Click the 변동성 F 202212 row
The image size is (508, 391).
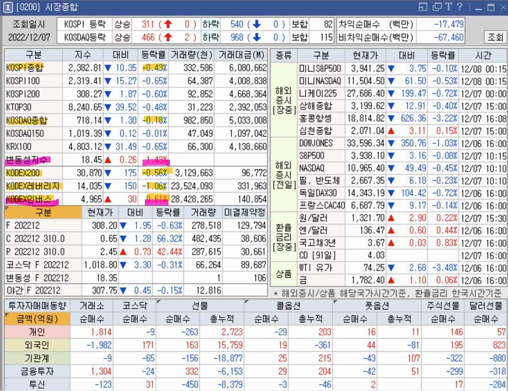136,278
